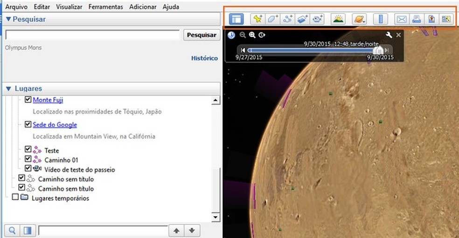Add a placemark with the pushpin icon

coord(258,19)
